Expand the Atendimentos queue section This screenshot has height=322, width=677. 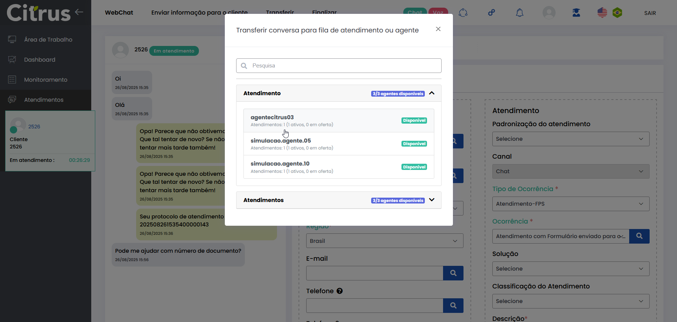432,200
